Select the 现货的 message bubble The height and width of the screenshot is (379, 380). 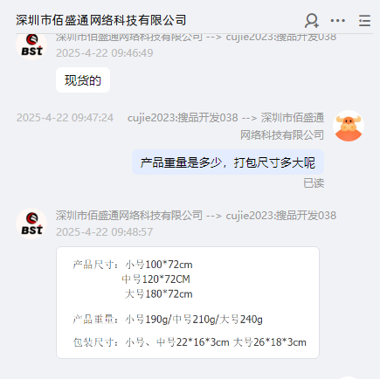click(x=83, y=80)
